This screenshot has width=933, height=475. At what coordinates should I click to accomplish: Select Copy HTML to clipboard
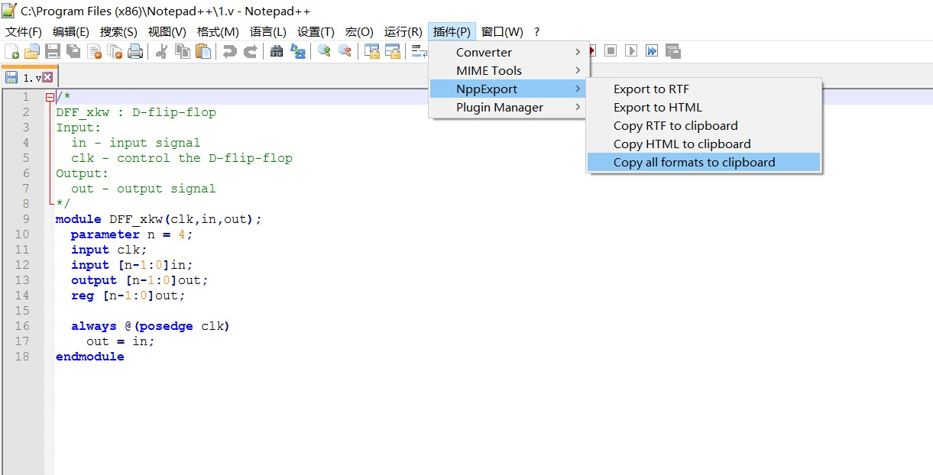click(x=704, y=144)
